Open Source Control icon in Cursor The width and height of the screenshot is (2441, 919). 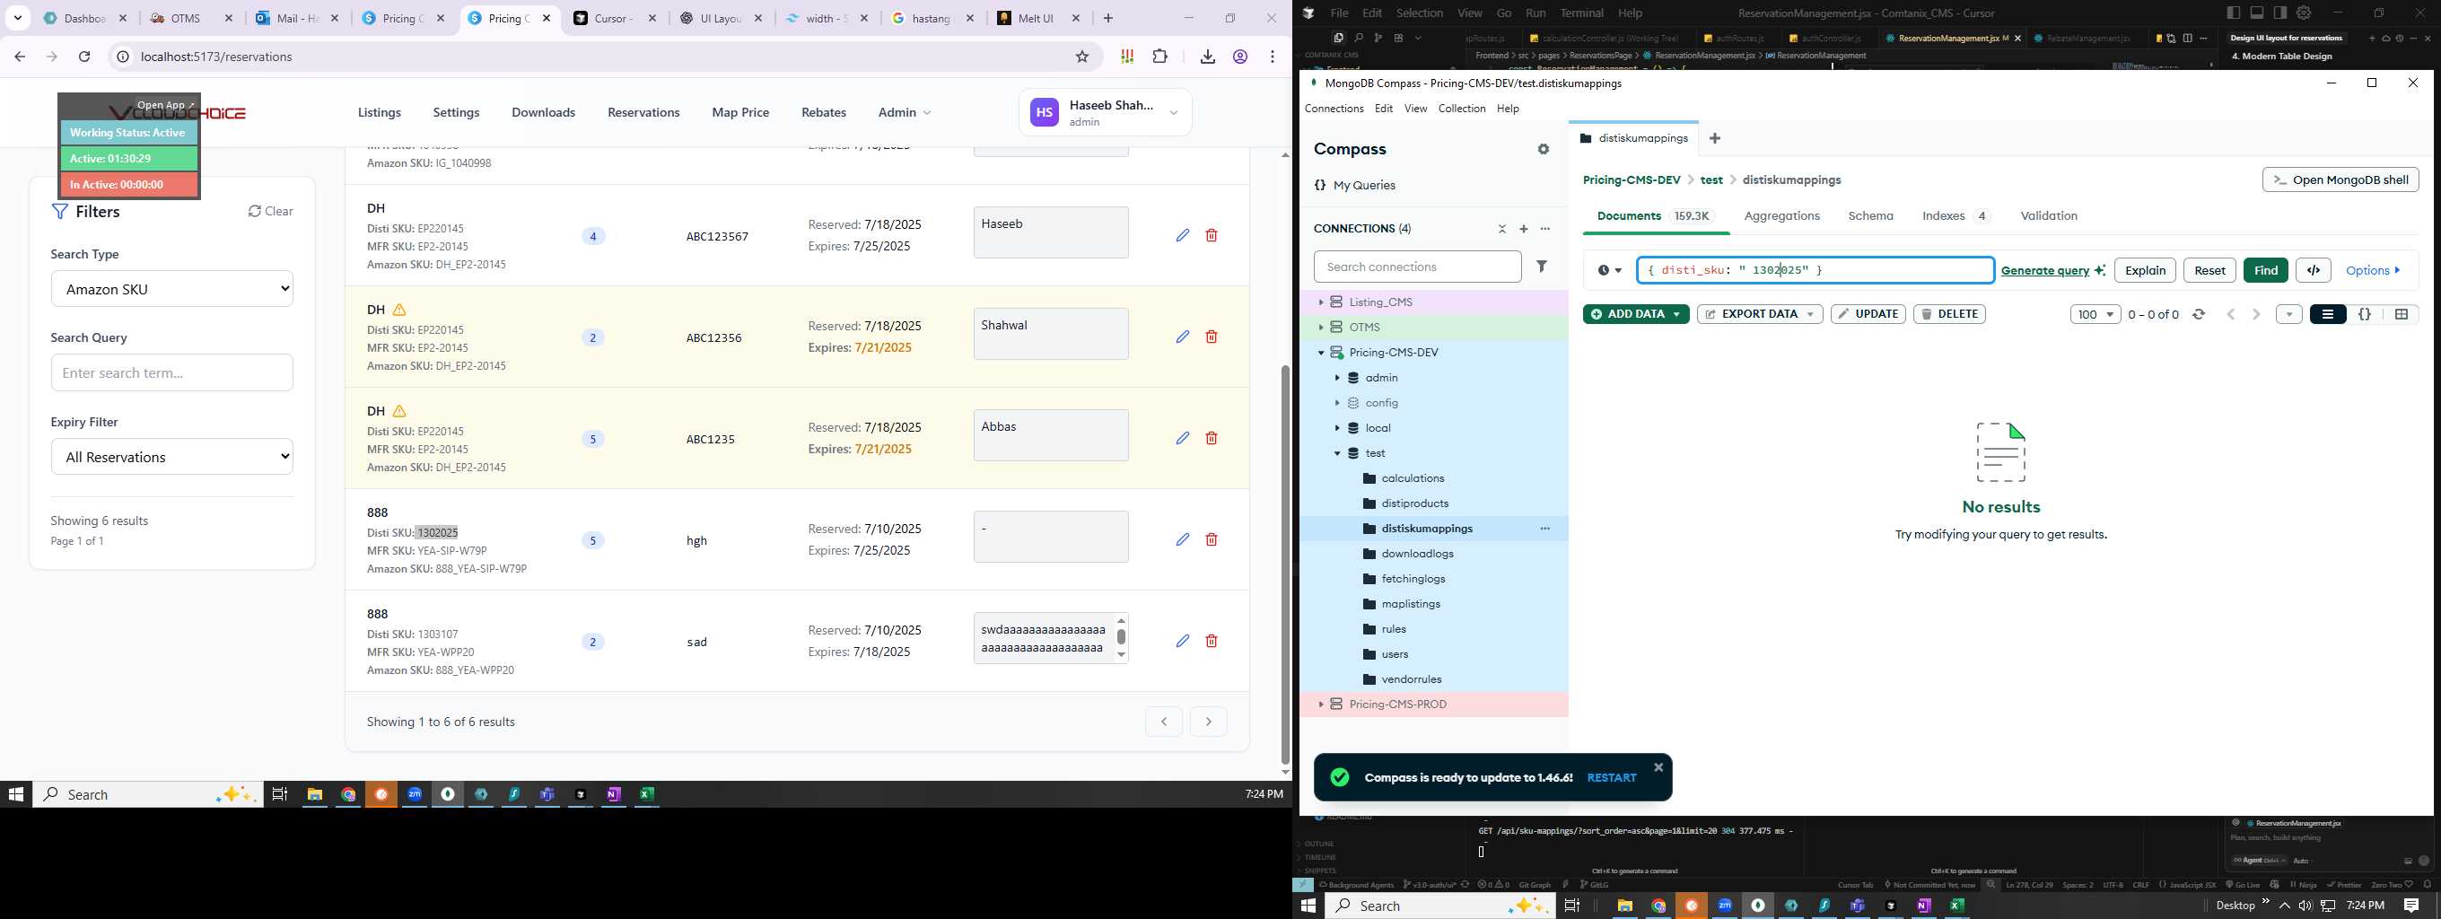tap(1378, 38)
